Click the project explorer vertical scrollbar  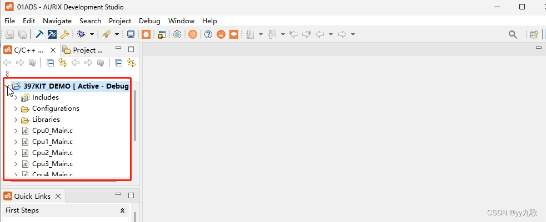point(134,116)
